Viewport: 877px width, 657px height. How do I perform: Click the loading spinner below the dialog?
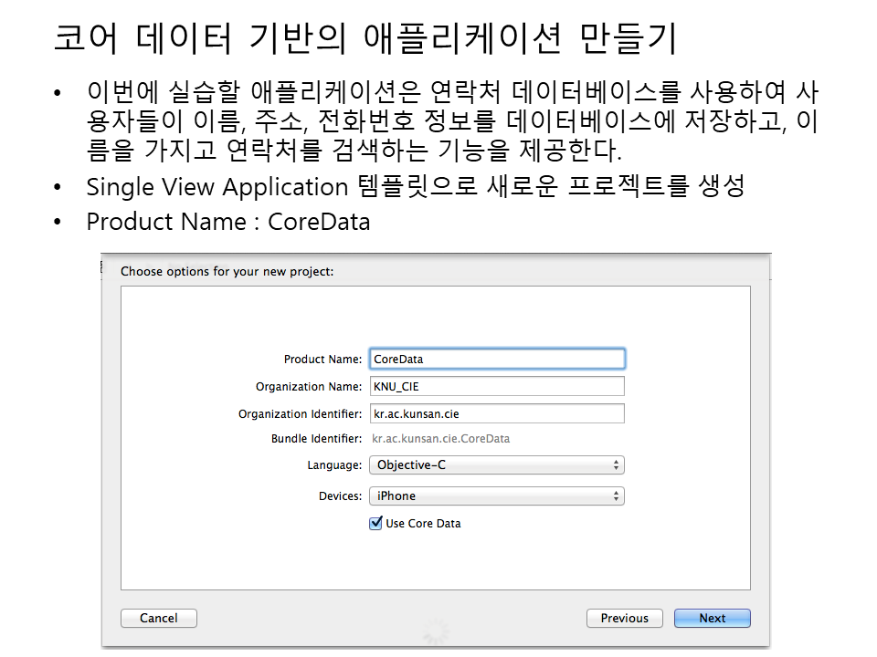point(437,630)
